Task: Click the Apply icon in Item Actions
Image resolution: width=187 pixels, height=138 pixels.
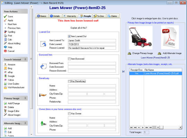Action: pos(5,20)
